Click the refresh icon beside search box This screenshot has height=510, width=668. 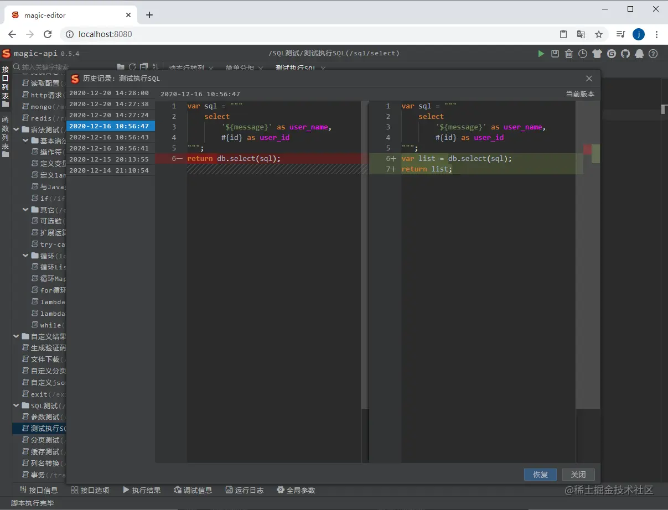coord(132,67)
